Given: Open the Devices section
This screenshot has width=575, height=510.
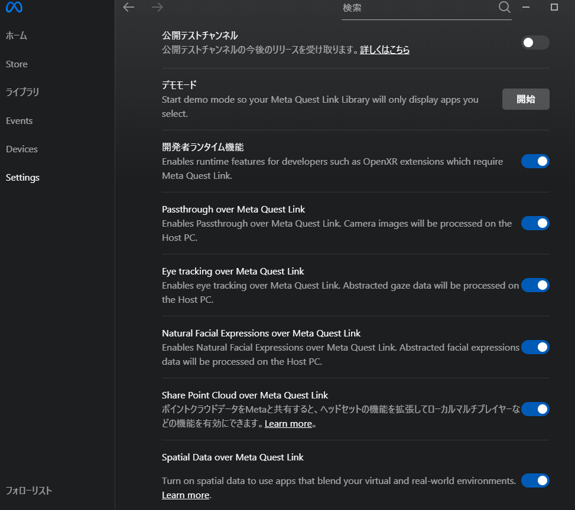Looking at the screenshot, I should 22,149.
